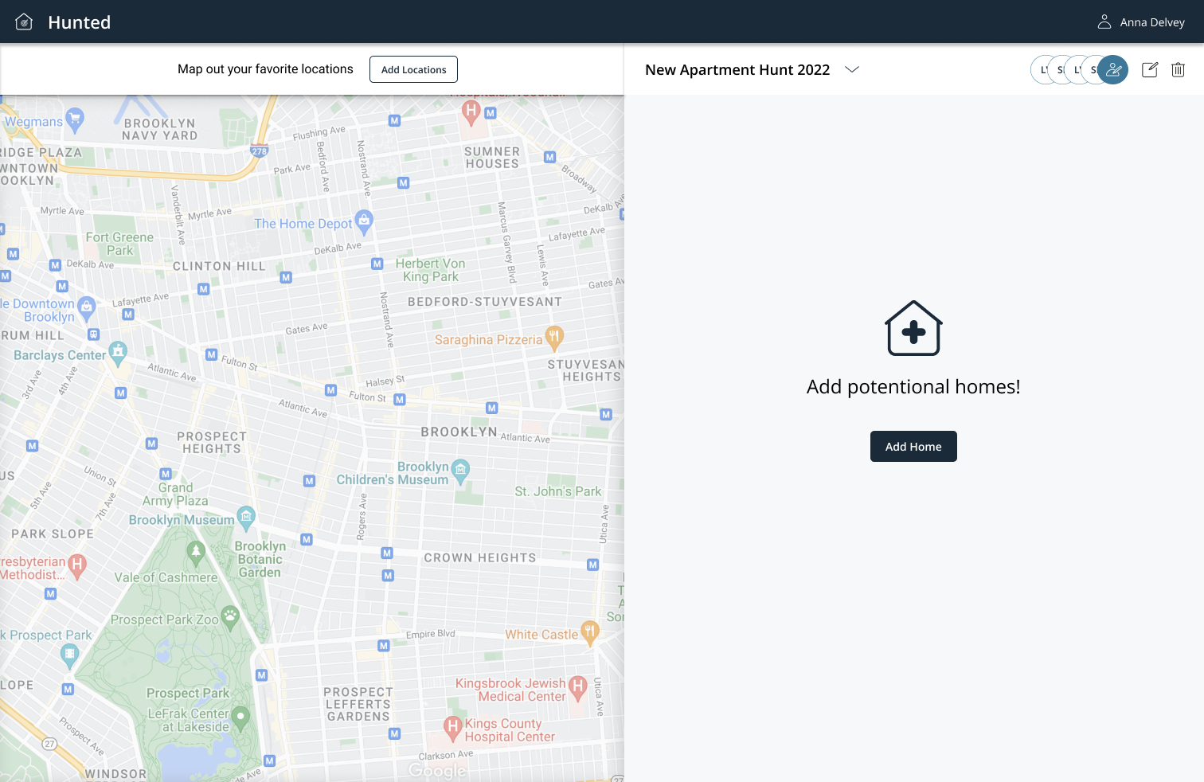Click the Add Locations button
This screenshot has height=782, width=1204.
[413, 69]
